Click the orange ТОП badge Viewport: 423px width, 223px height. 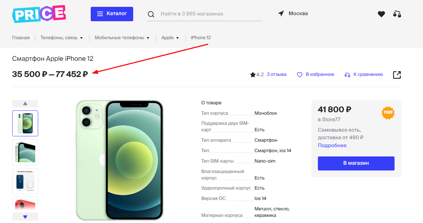point(388,113)
